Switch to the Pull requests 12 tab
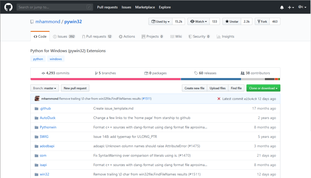 point(97,36)
